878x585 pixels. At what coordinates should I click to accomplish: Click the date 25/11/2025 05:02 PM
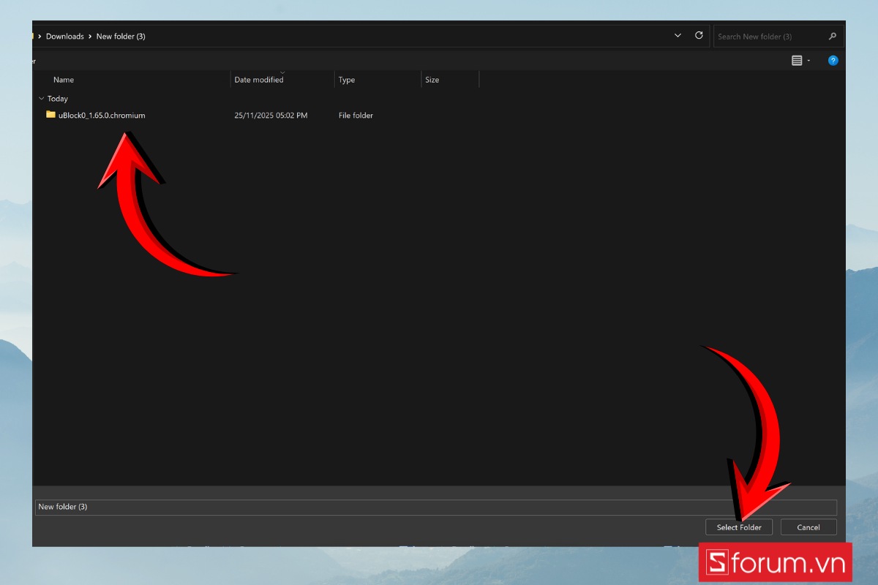click(271, 116)
